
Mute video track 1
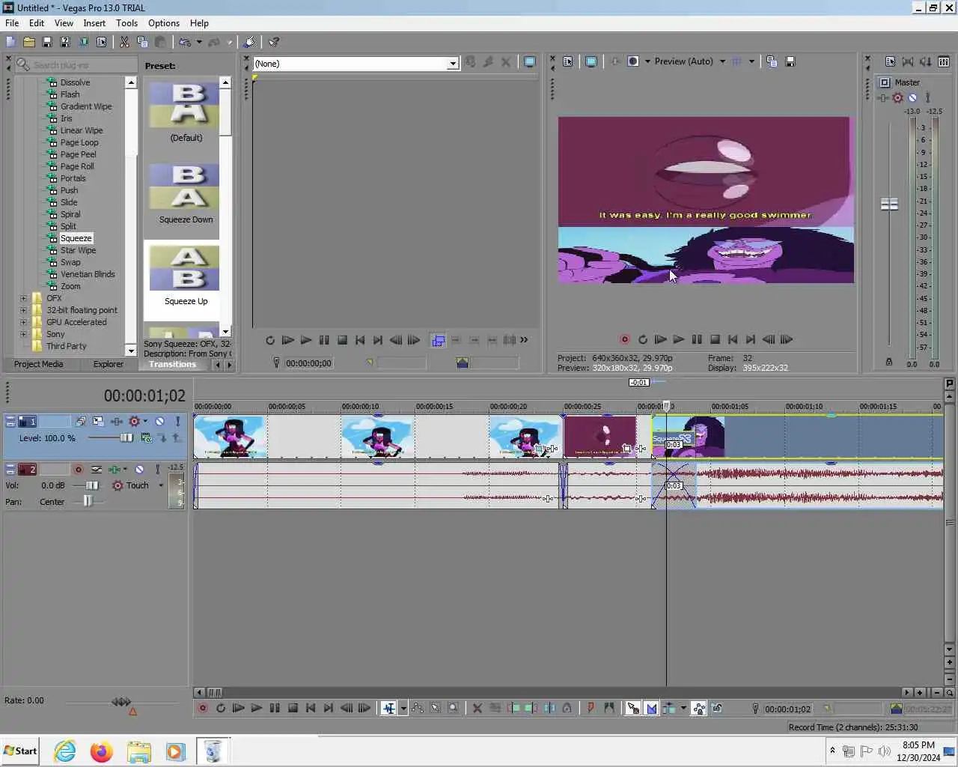click(159, 422)
